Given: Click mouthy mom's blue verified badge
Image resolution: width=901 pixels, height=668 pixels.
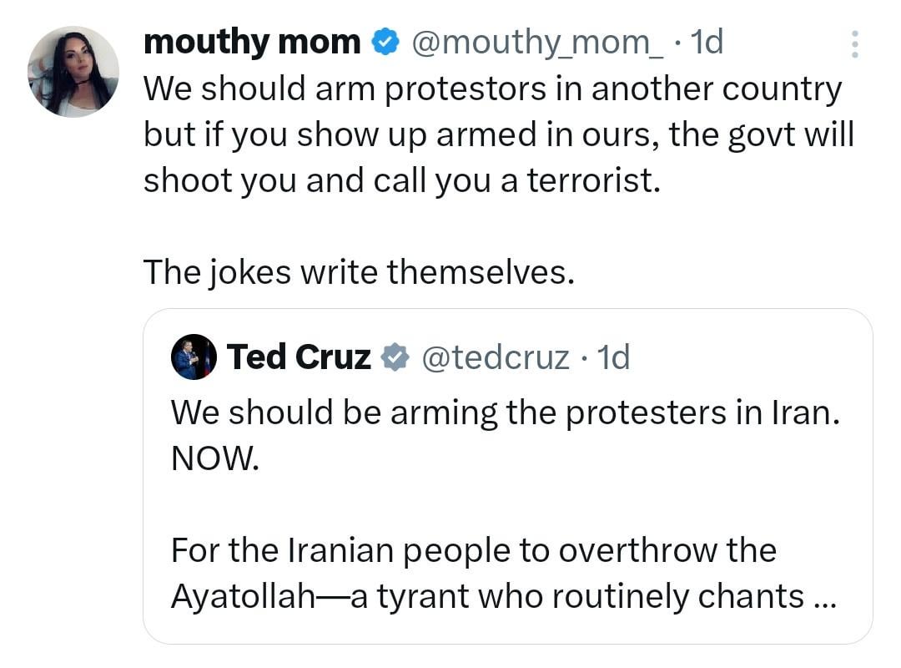Looking at the screenshot, I should coord(385,42).
